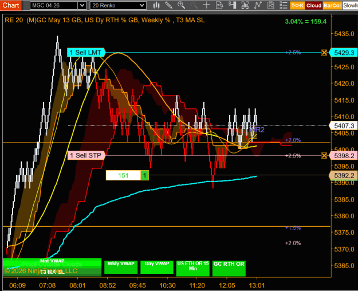This screenshot has height=291, width=358.
Task: Click the T3 MA SL button
Action: [52, 272]
